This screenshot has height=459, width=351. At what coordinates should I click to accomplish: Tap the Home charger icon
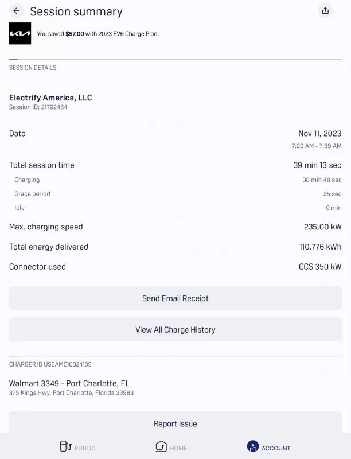[x=161, y=446]
